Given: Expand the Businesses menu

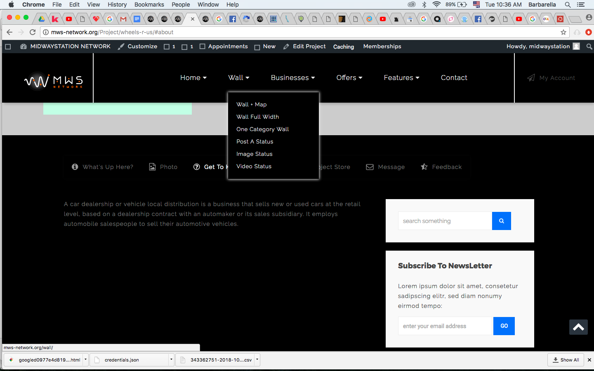Looking at the screenshot, I should click(x=292, y=77).
